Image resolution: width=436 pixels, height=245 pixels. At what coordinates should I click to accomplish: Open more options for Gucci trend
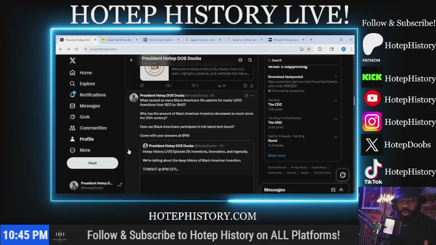pos(336,137)
